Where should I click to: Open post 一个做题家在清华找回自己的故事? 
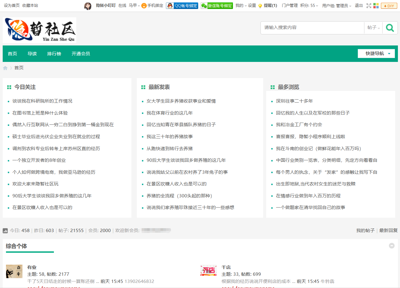(310, 208)
